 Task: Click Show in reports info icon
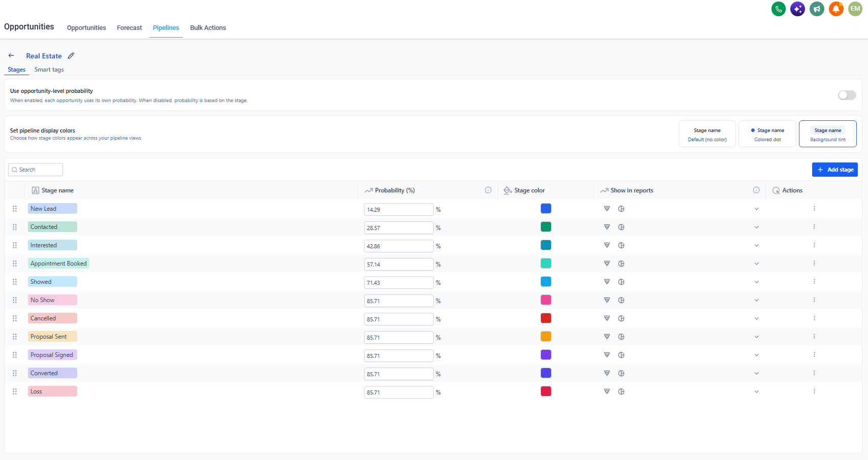coord(756,190)
